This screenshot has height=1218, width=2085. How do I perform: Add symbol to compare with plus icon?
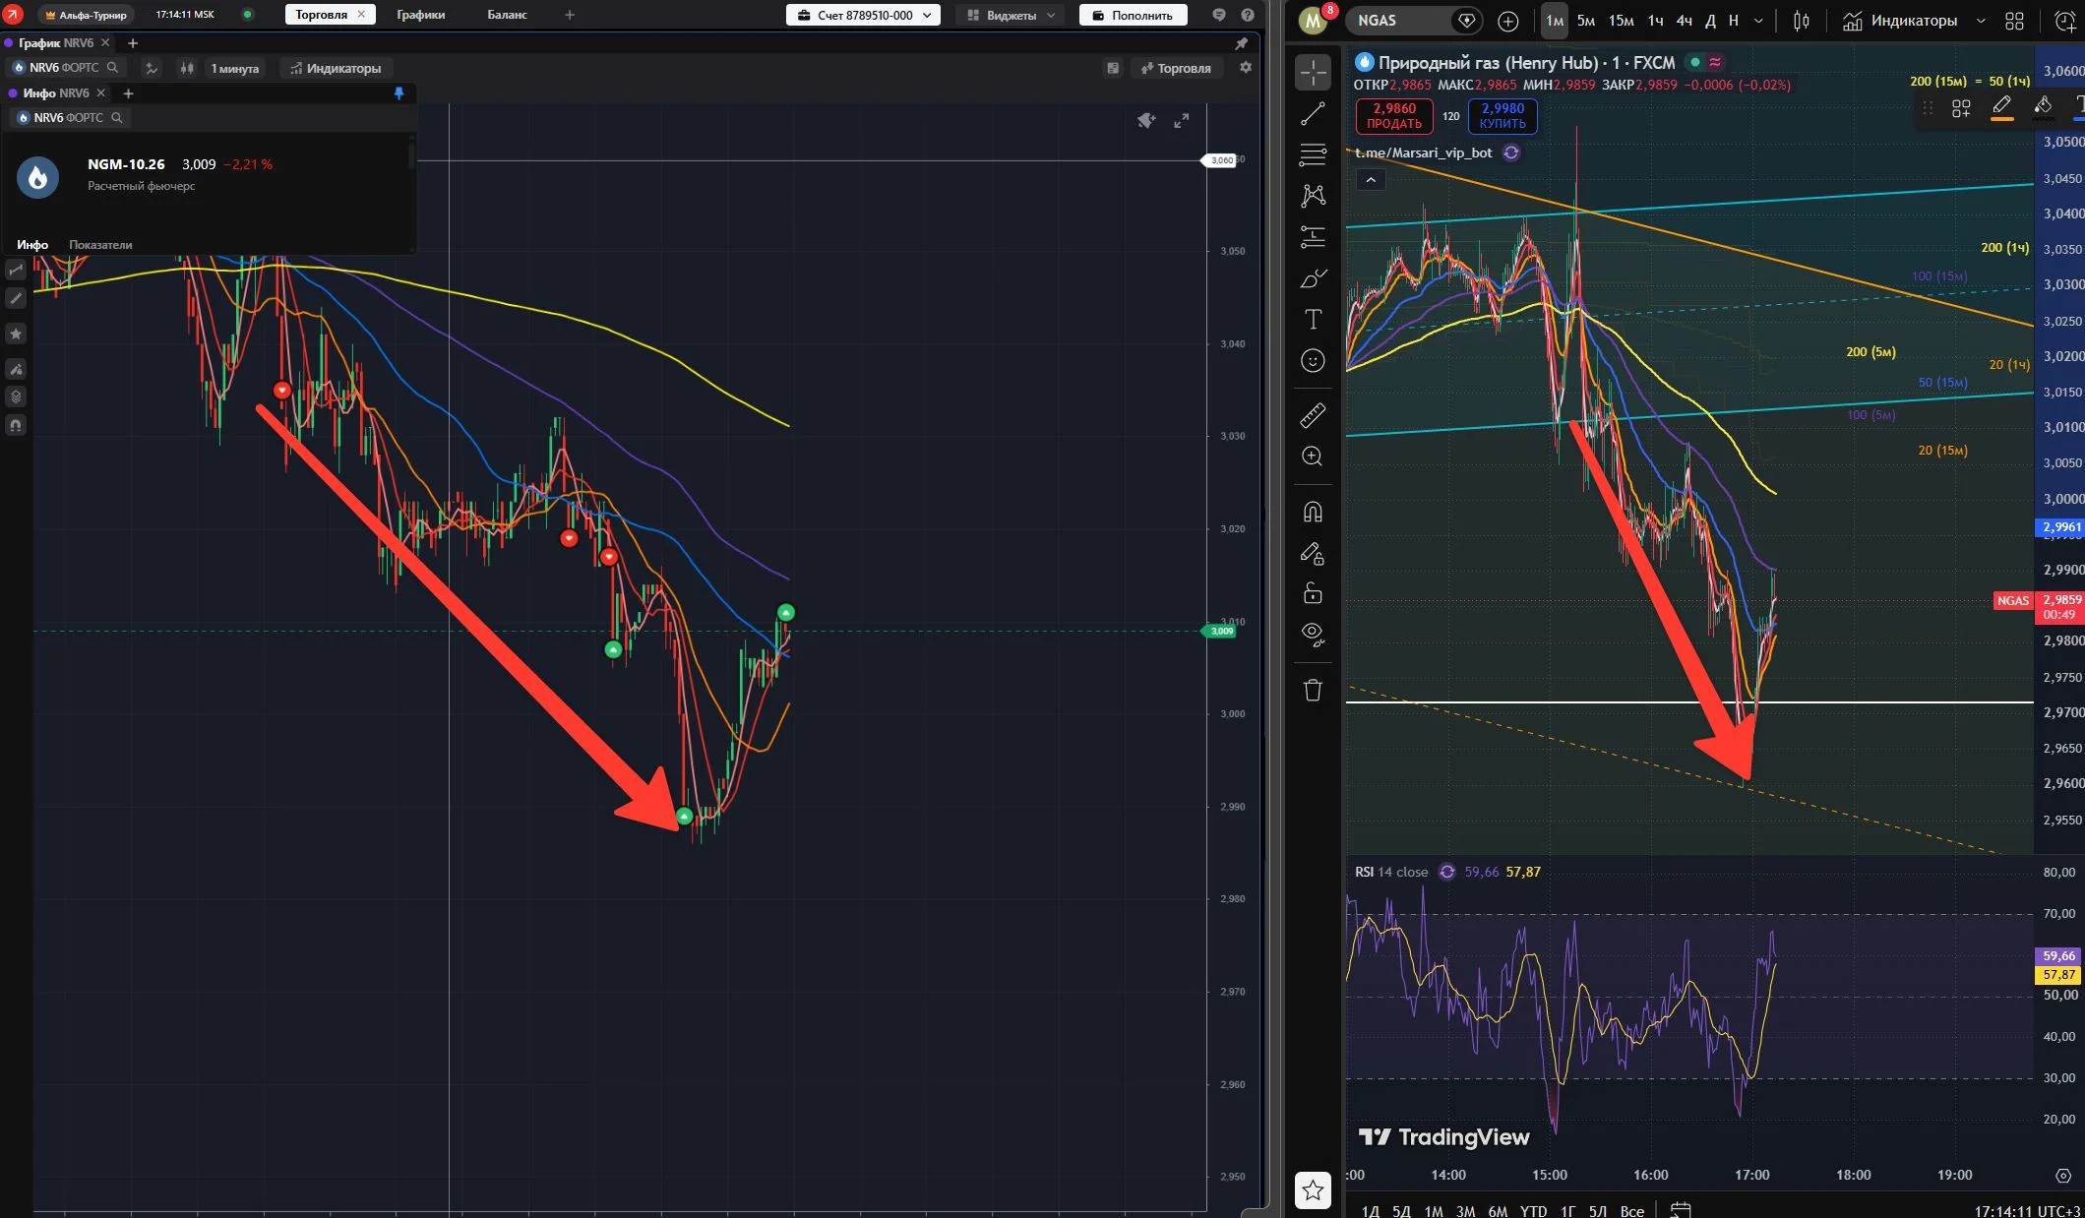(1507, 21)
